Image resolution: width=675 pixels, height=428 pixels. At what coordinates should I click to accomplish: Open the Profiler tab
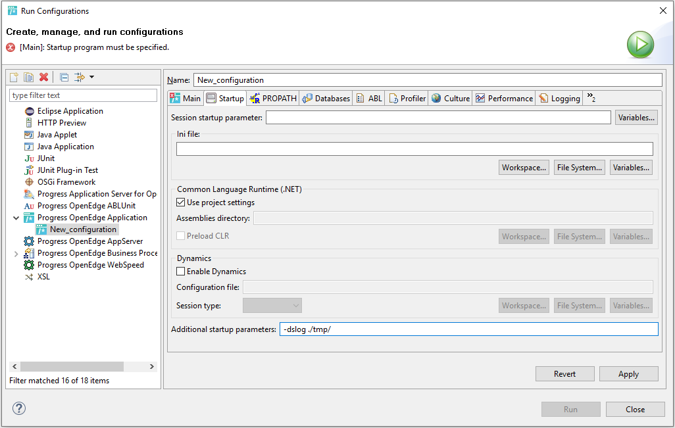[x=407, y=99]
